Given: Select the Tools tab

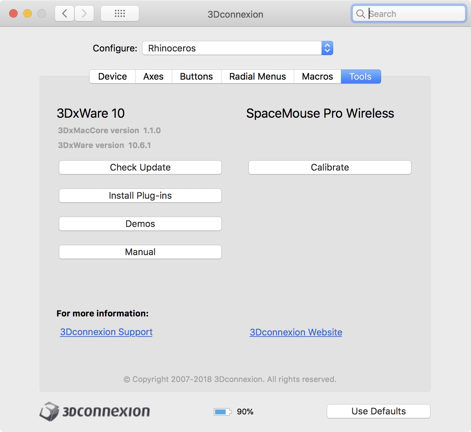Looking at the screenshot, I should click(361, 76).
